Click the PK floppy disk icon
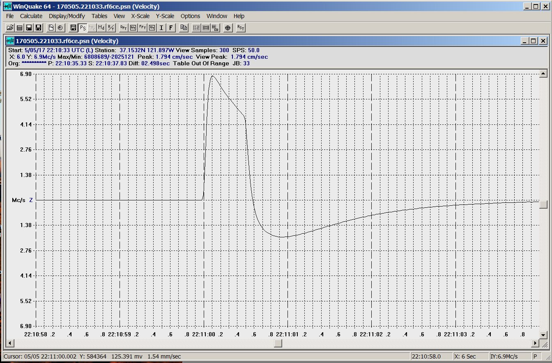 coord(73,28)
